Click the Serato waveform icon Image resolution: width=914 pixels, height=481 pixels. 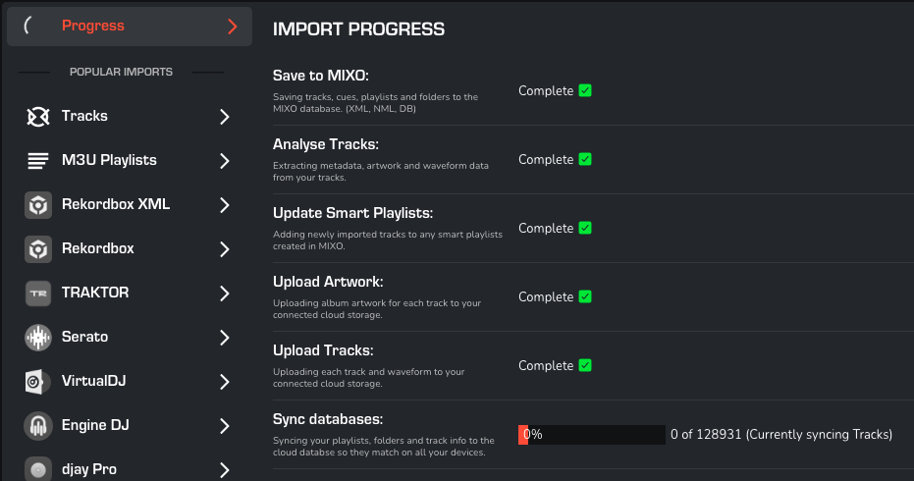38,338
